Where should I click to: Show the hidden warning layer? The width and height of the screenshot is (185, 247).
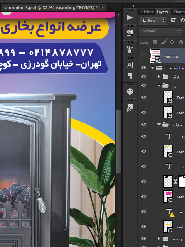tap(144, 56)
